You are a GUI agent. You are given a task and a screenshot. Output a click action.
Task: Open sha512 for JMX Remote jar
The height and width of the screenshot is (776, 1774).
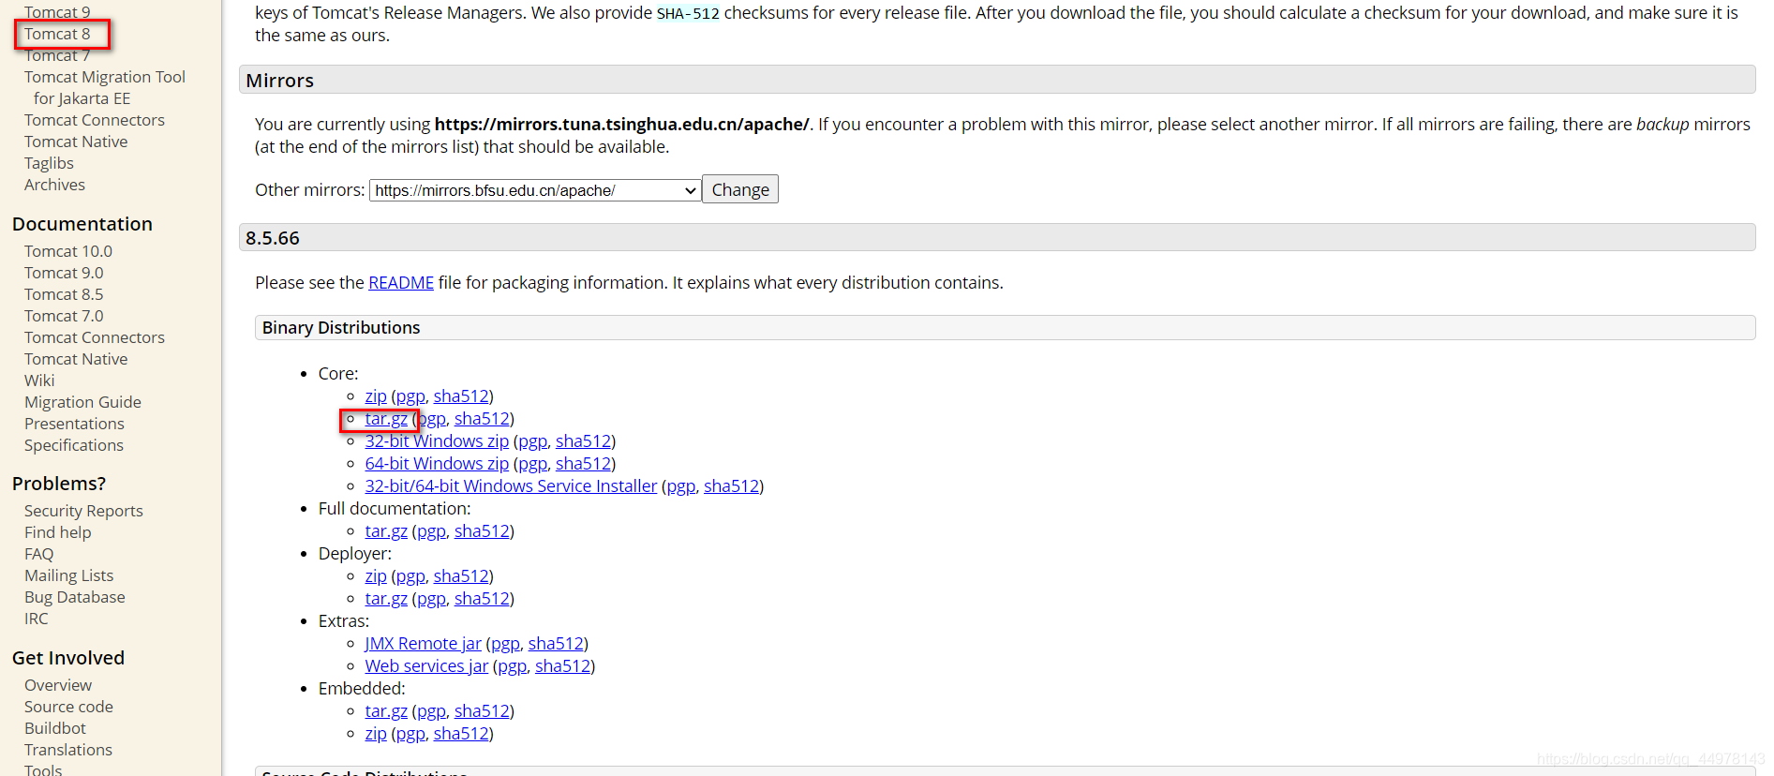coord(557,644)
